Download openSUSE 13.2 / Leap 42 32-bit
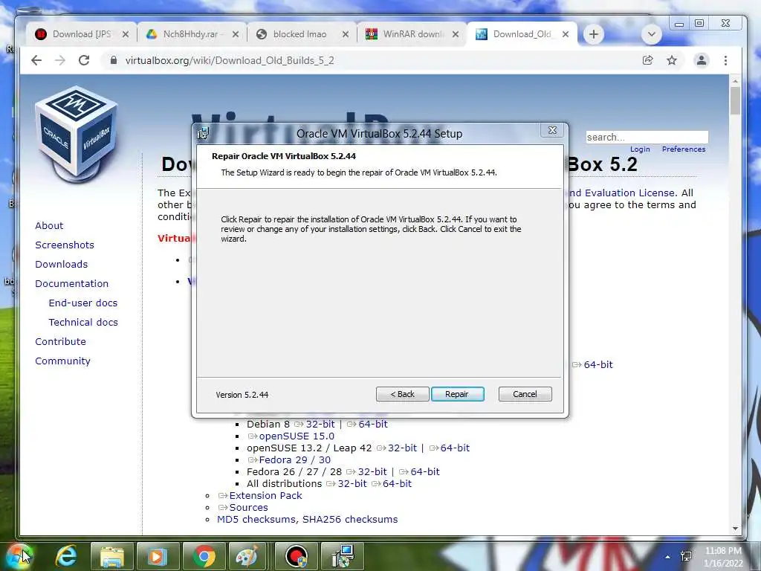761x571 pixels. point(402,448)
